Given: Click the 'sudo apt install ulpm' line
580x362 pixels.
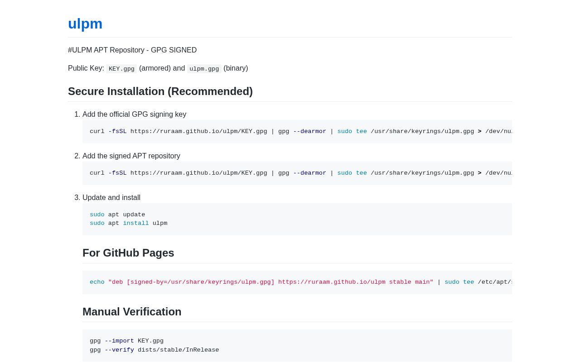Looking at the screenshot, I should [x=128, y=224].
